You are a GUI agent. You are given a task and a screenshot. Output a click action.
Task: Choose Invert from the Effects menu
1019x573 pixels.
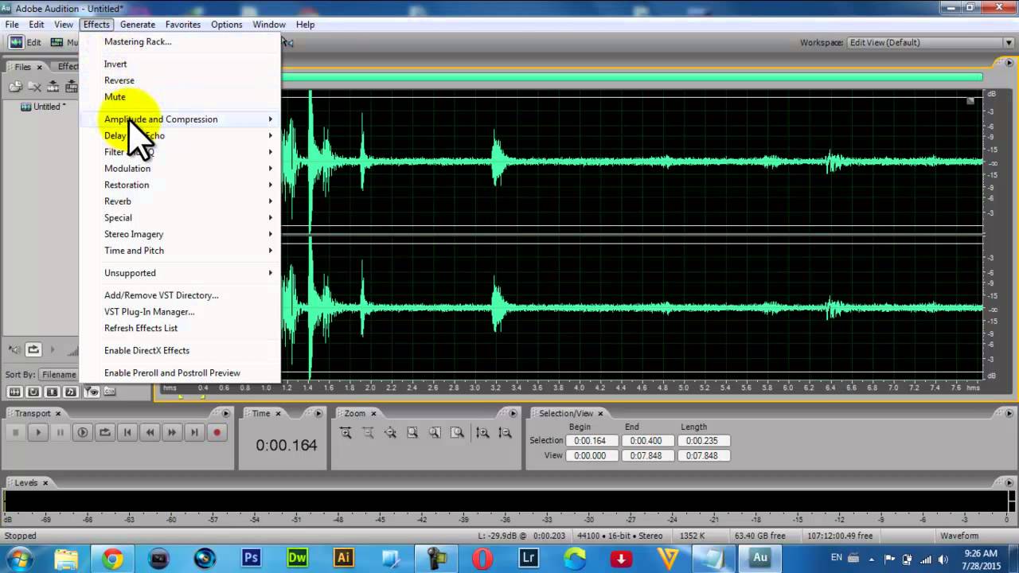115,64
